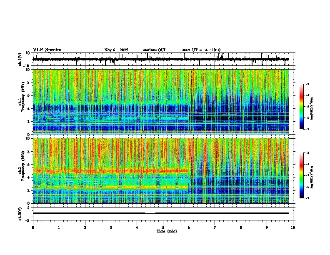This screenshot has height=255, width=330.
Task: Click the ch.1 spectrogram panel
Action: tap(161, 102)
